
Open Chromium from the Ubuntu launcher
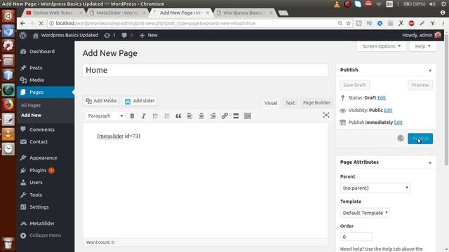point(8,31)
